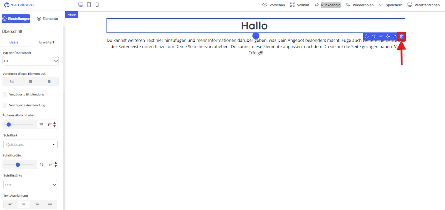The image size is (445, 210).
Task: Click Äußerer Abstand oben slider handle
Action: pyautogui.click(x=9, y=125)
